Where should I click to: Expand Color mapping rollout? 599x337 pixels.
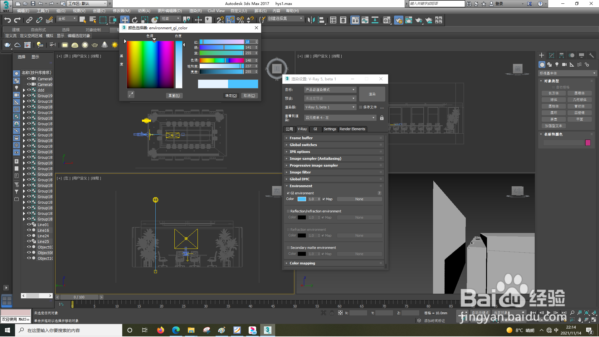tap(334, 263)
